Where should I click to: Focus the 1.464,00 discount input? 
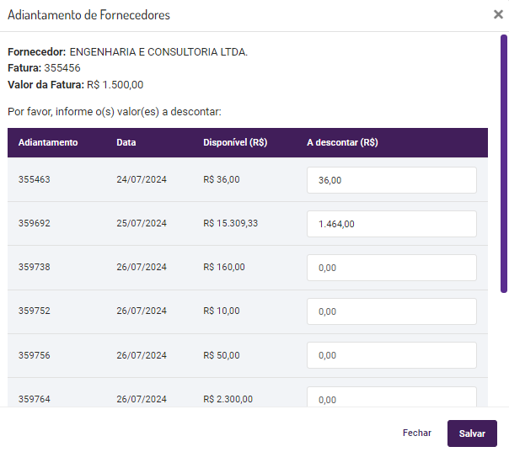pyautogui.click(x=392, y=224)
